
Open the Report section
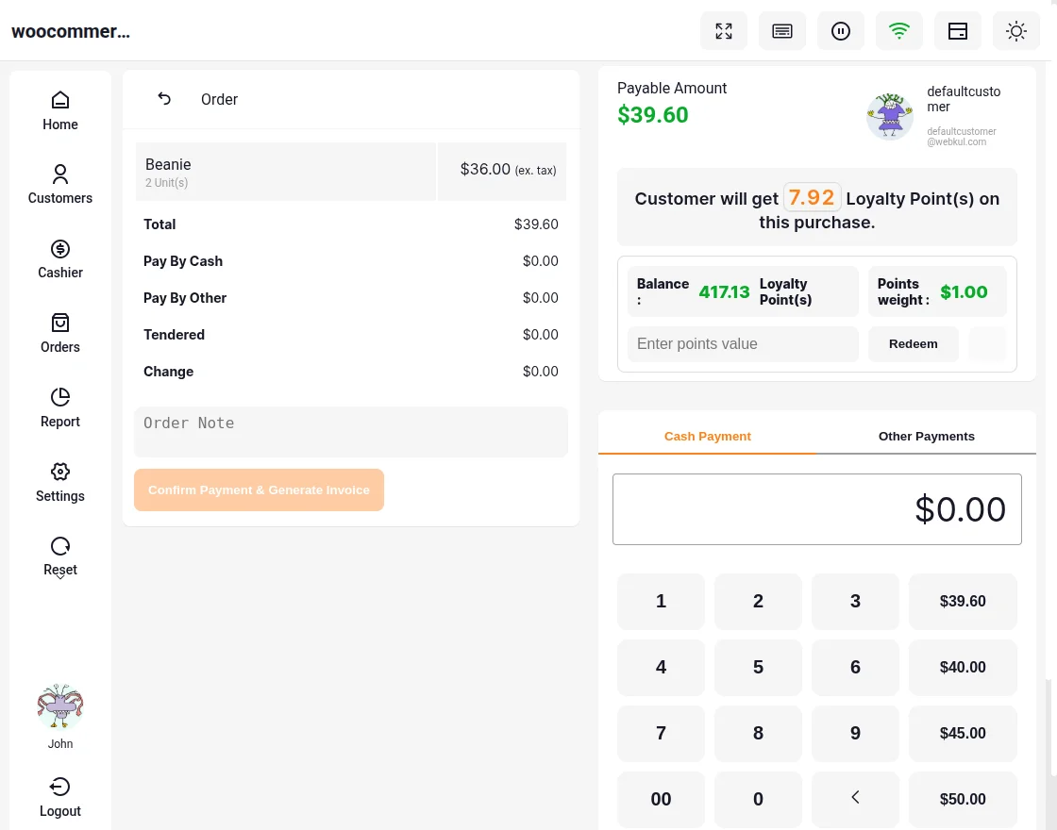59,407
